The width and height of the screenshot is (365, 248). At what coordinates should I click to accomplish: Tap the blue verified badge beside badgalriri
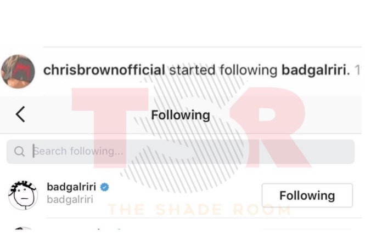click(104, 187)
